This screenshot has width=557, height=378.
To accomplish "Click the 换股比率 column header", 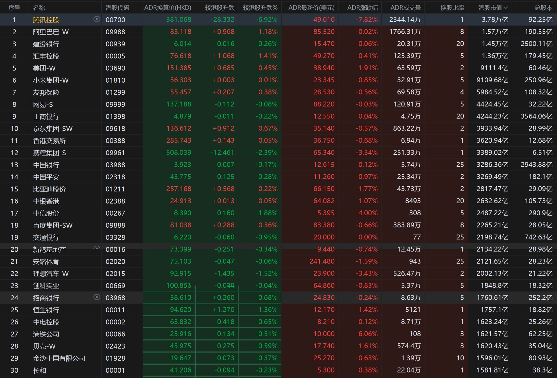I will point(452,8).
